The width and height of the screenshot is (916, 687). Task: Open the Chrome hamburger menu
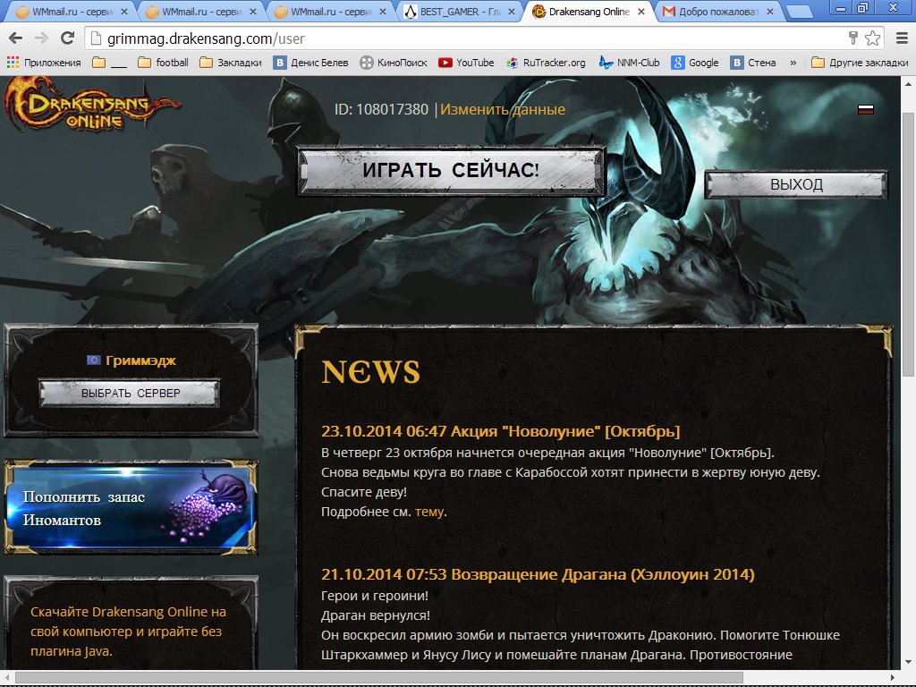pyautogui.click(x=902, y=38)
